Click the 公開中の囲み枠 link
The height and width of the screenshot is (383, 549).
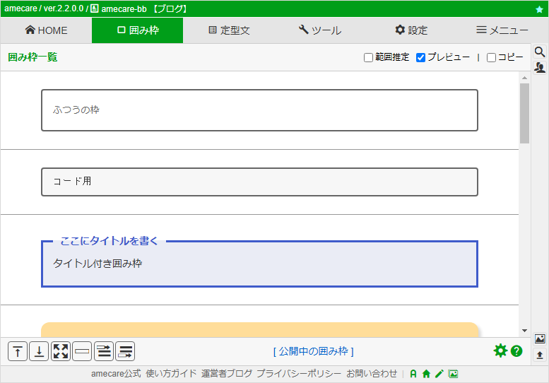314,351
